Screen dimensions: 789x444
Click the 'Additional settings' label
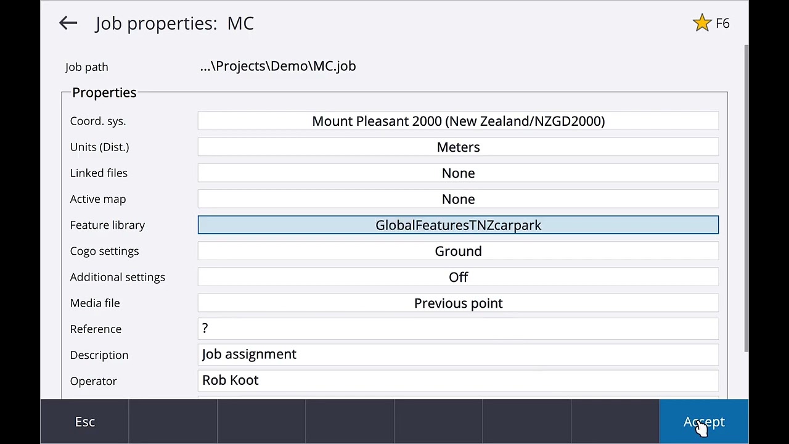click(117, 277)
